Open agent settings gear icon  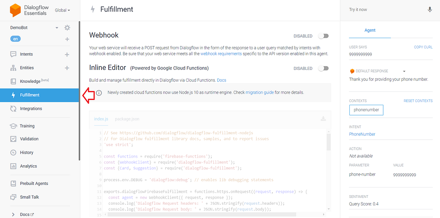point(67,28)
